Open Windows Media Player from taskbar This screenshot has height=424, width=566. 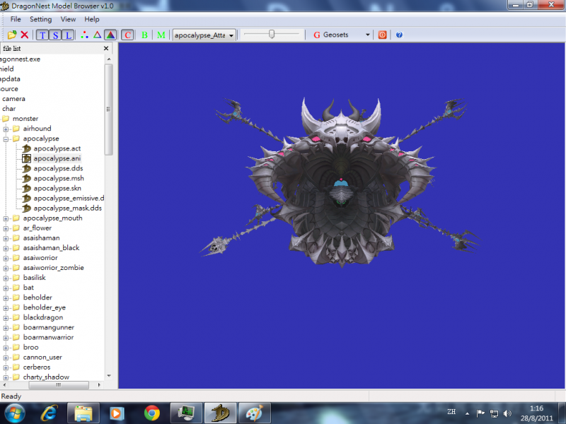tap(117, 413)
